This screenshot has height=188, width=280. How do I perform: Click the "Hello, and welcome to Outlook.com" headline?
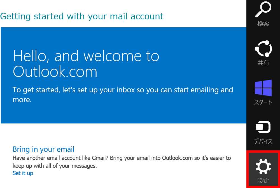86,63
